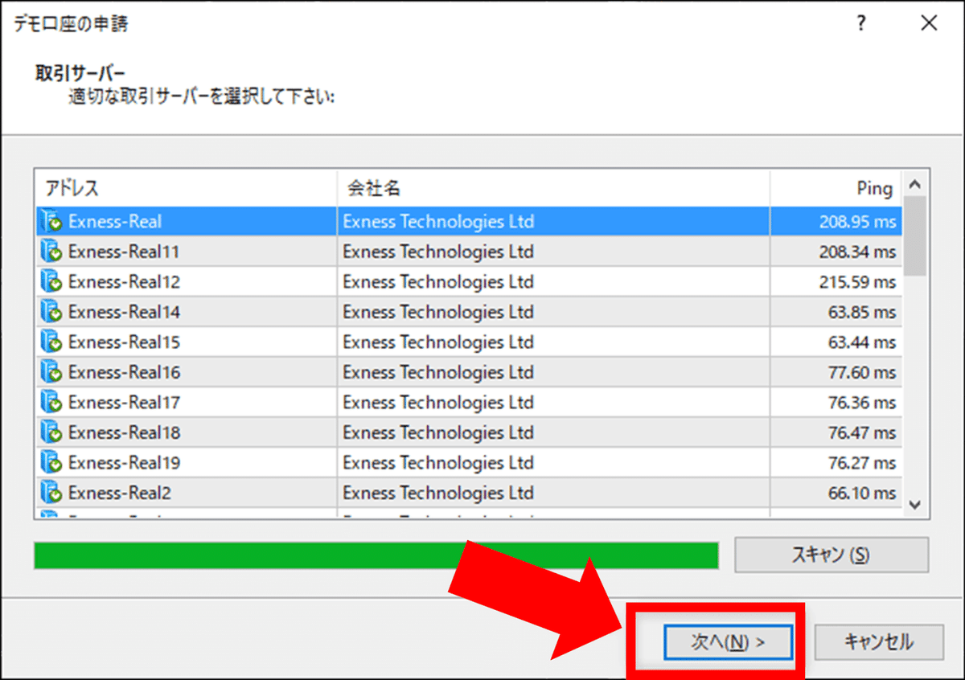
Task: Select the Exness-Real11 server name
Action: coord(124,252)
